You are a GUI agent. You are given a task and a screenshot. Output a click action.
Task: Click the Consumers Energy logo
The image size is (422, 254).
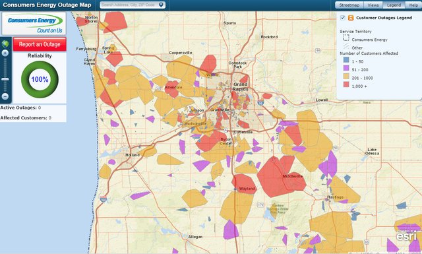34,24
